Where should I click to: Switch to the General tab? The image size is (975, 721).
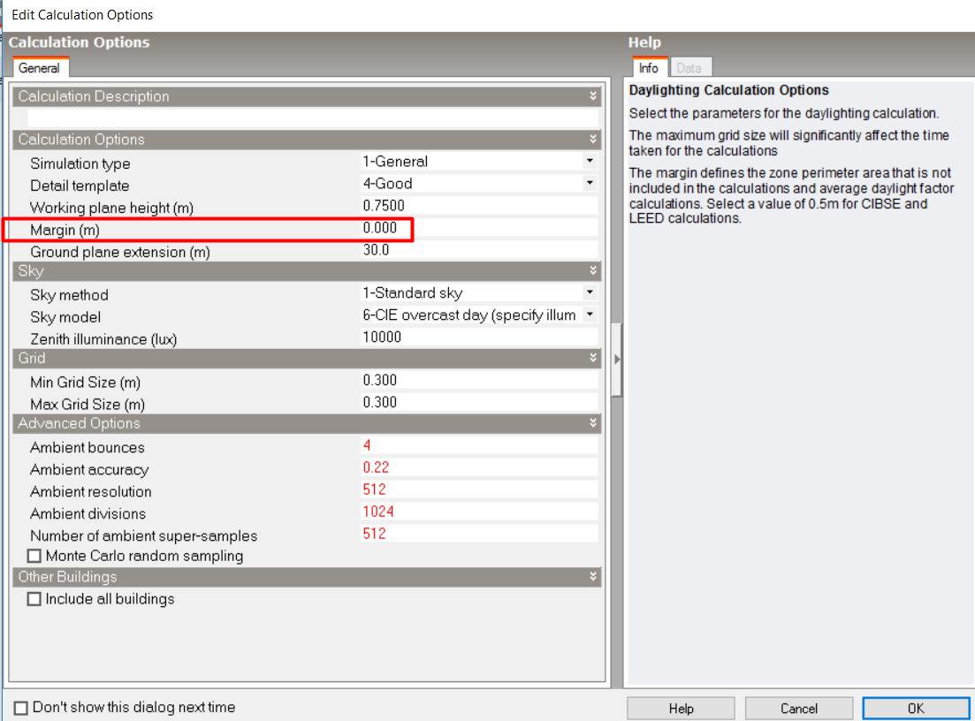point(39,68)
